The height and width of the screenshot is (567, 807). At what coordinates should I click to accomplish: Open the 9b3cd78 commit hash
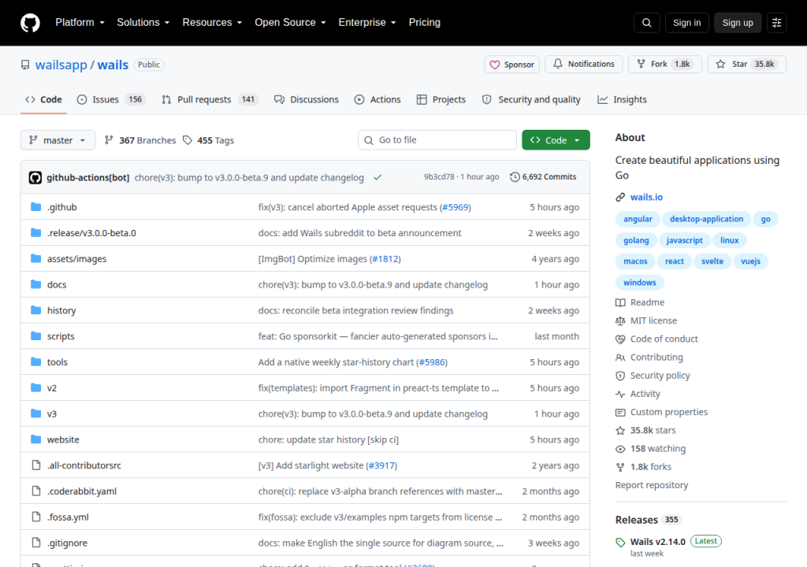[439, 177]
